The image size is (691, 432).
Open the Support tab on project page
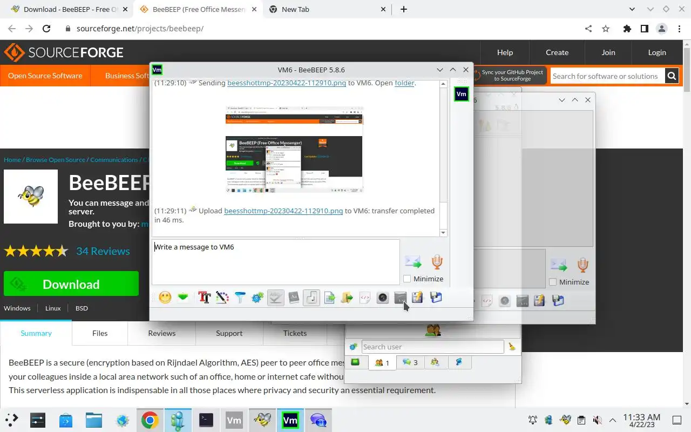tap(229, 333)
